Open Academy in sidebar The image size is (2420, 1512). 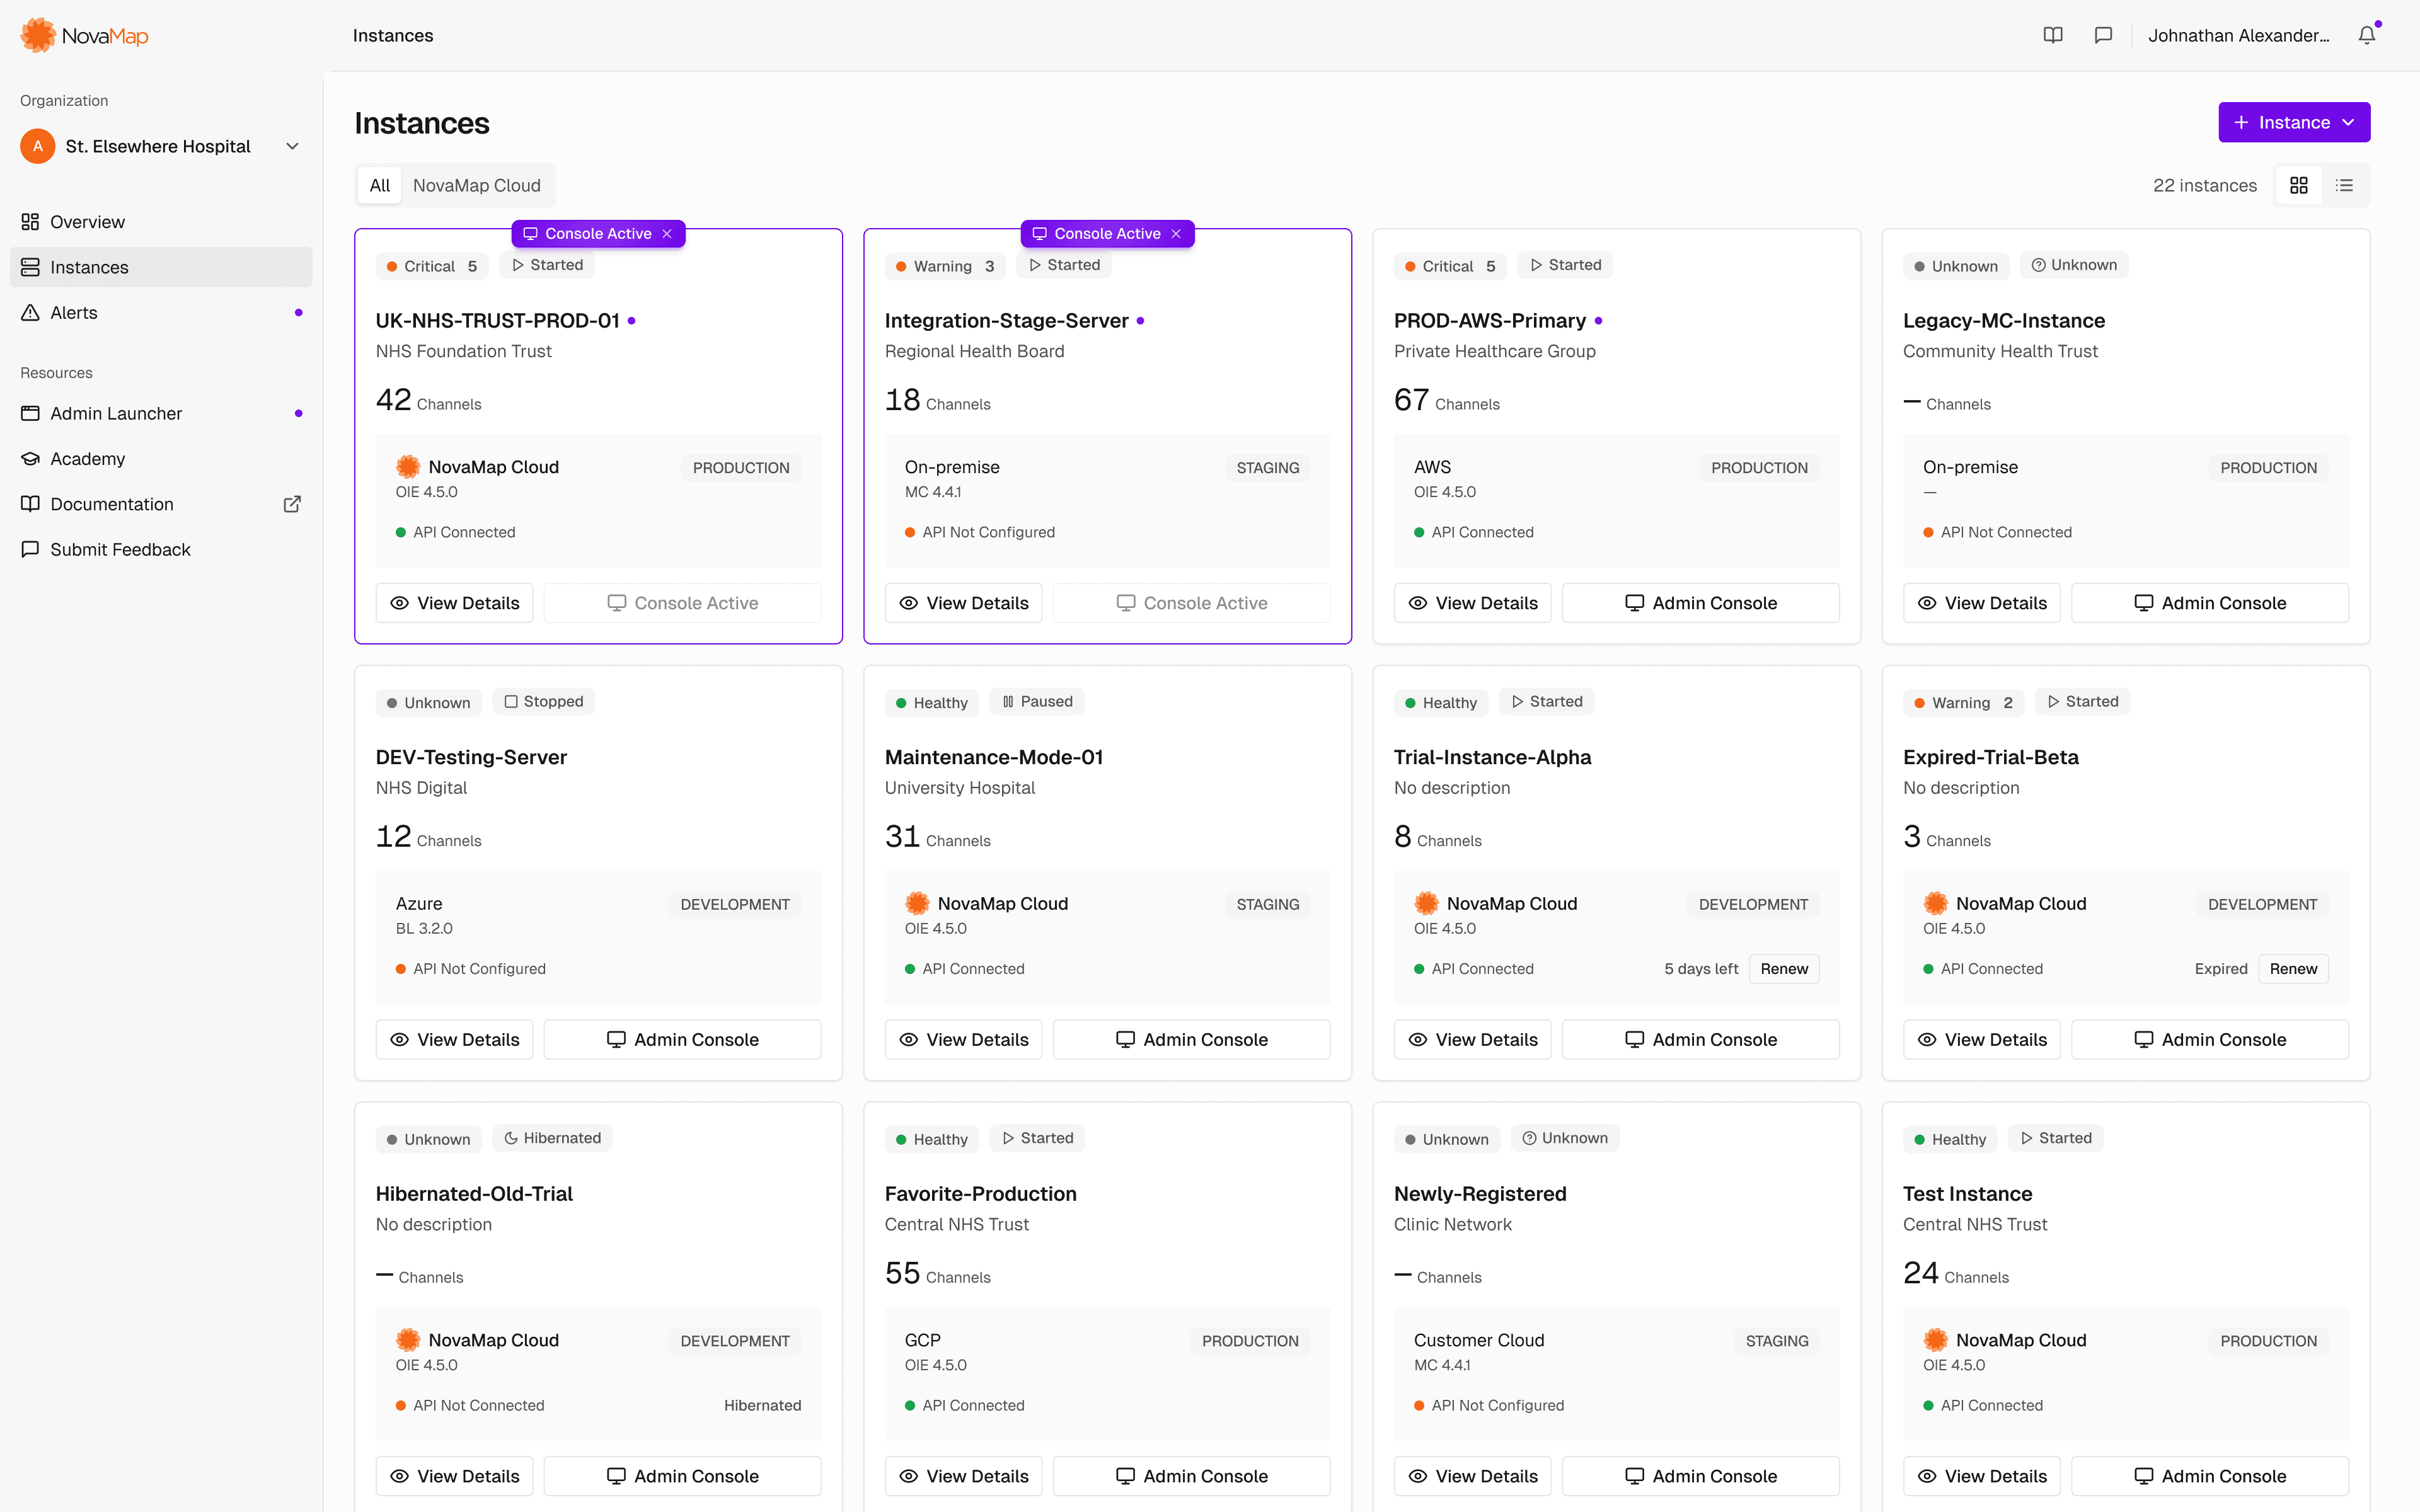pos(161,458)
